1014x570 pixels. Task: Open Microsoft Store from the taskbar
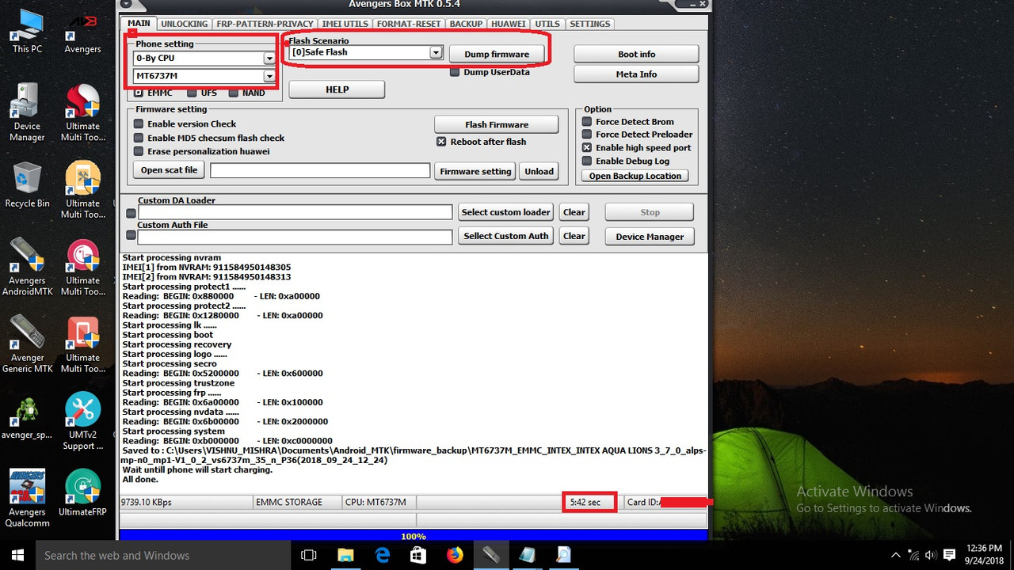(418, 555)
